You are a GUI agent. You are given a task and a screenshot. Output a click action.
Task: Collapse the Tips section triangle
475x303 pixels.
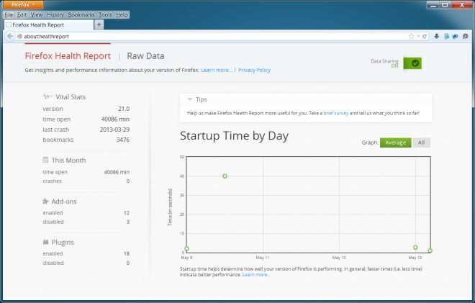coord(190,99)
